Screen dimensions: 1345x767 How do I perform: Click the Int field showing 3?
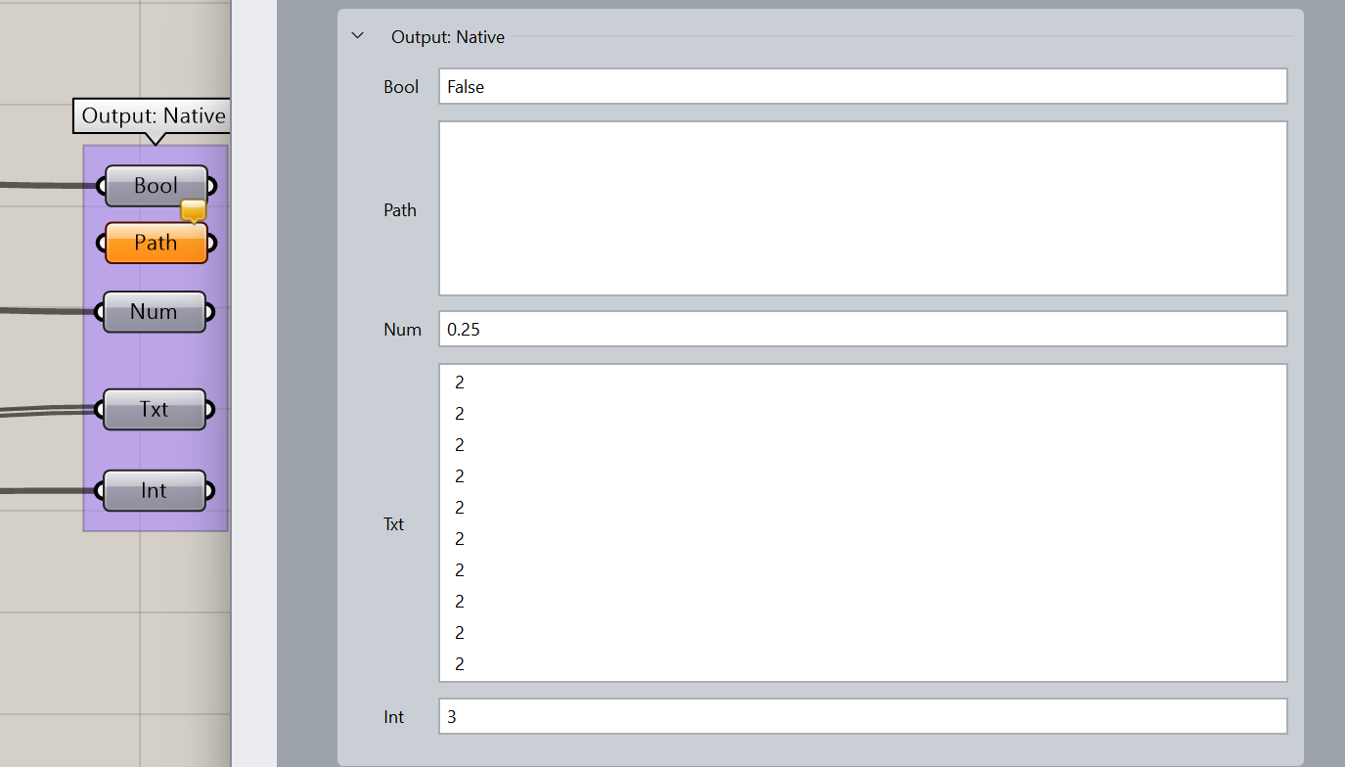click(x=863, y=716)
